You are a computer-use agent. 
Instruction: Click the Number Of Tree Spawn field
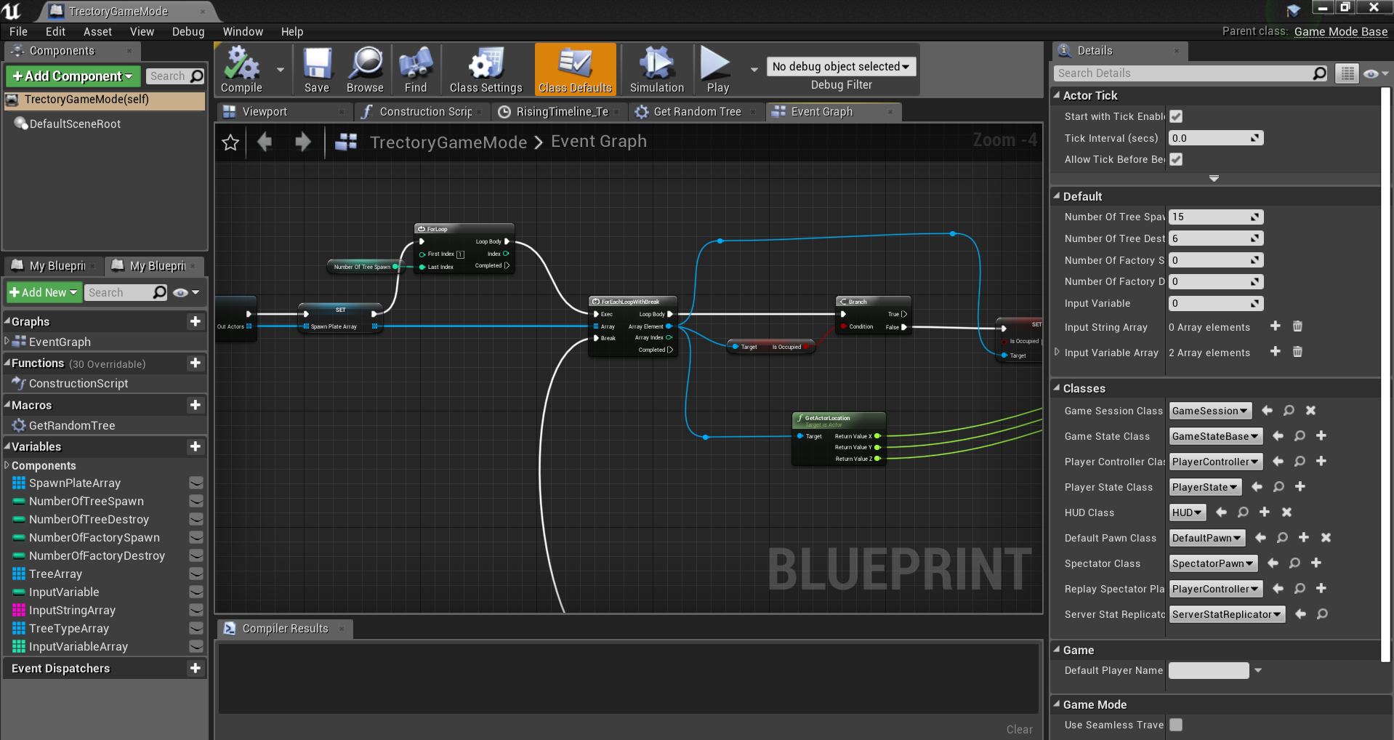[x=1215, y=217]
